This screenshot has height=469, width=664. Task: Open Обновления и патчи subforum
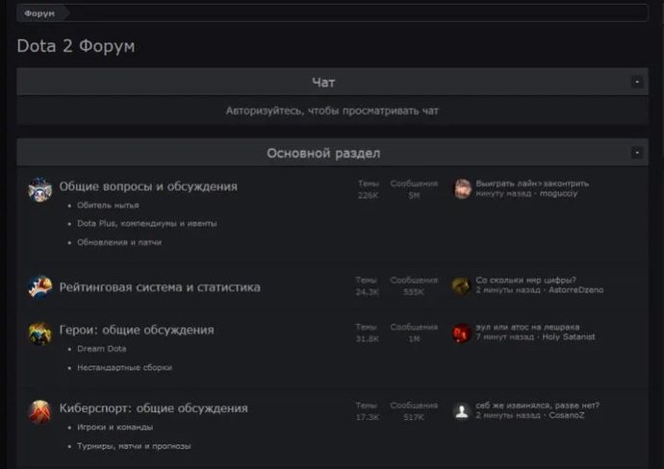coord(119,242)
